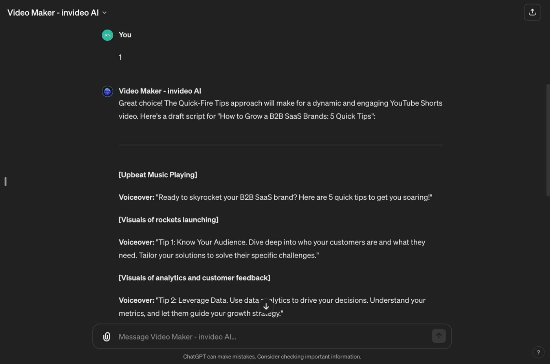Viewport: 550px width, 364px height.
Task: Click the Message Video Maker input field
Action: click(236, 336)
